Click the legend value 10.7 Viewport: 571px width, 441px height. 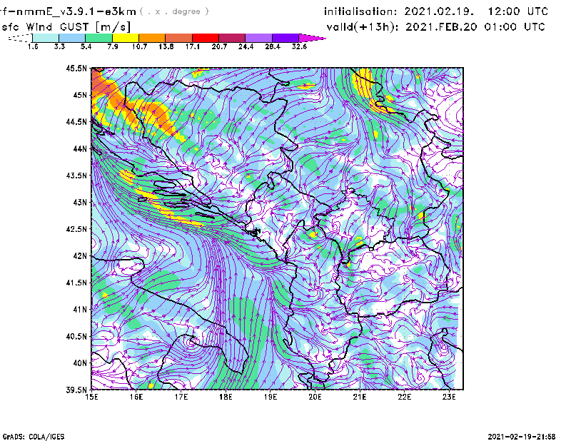point(139,46)
